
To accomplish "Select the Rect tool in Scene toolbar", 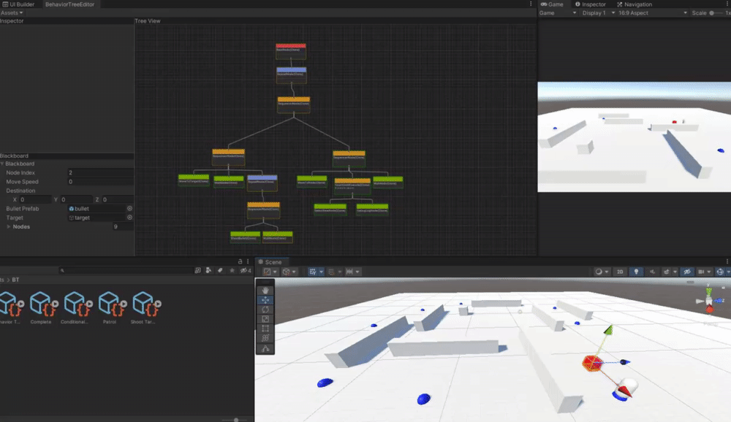I will click(265, 329).
